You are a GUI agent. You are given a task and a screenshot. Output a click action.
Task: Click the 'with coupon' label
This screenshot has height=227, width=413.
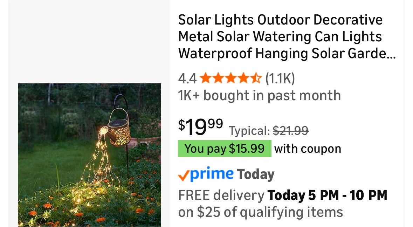308,149
